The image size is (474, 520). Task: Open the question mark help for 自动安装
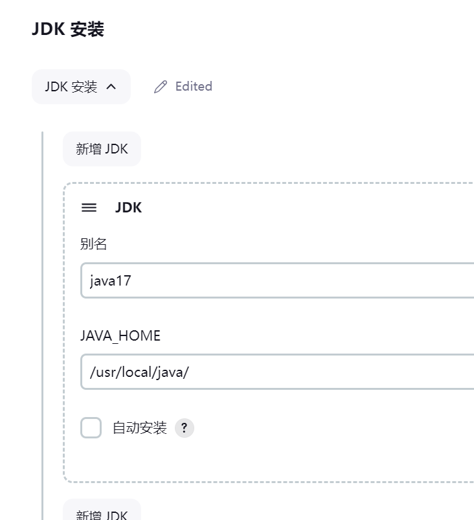click(x=185, y=428)
